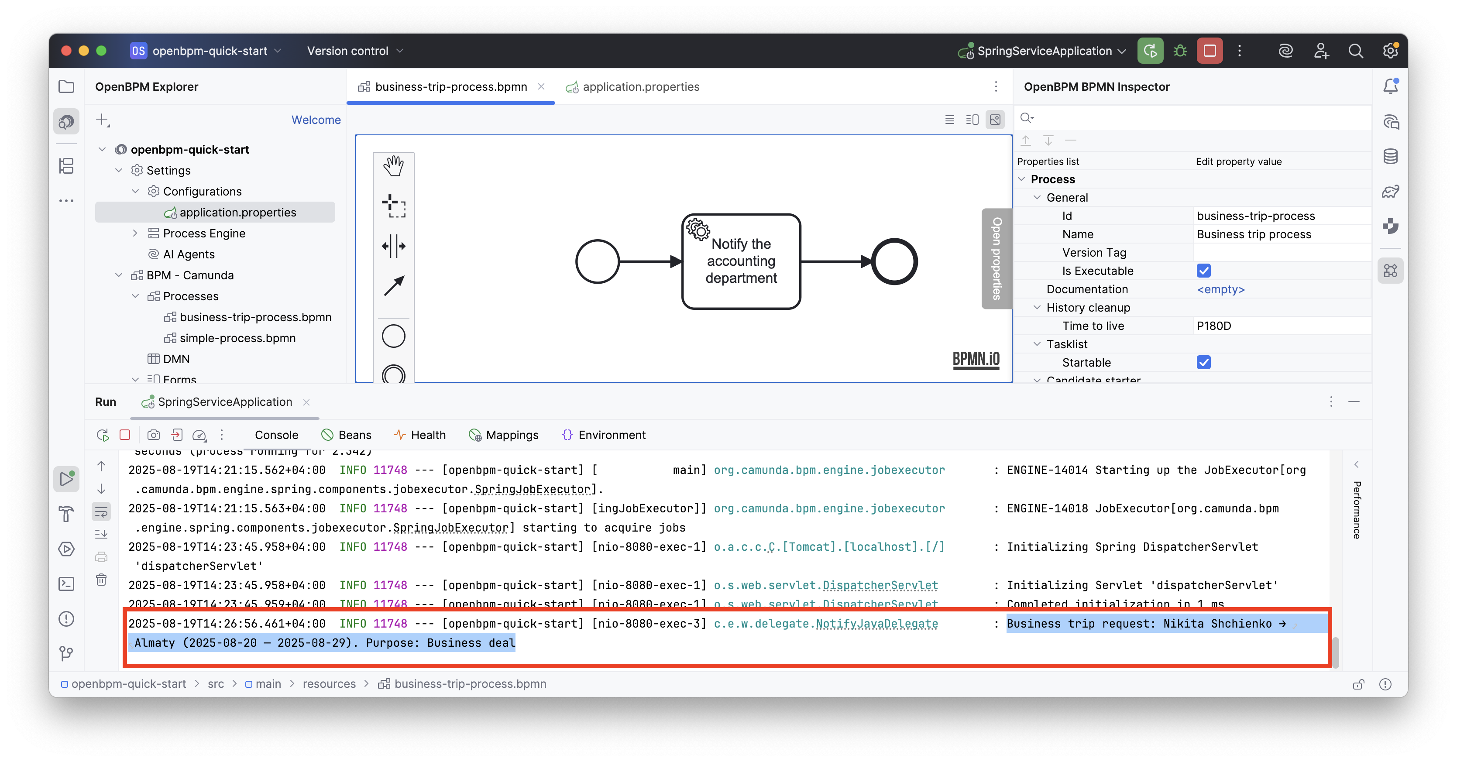The height and width of the screenshot is (762, 1457).
Task: Expand the Process Engine node
Action: click(135, 233)
